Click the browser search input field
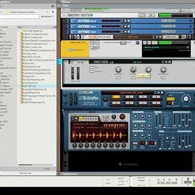Screen dimensions: 195x195 pos(19,16)
